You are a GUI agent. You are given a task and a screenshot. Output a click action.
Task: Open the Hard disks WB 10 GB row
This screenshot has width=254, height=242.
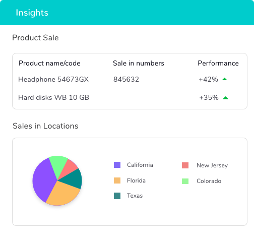click(x=130, y=98)
